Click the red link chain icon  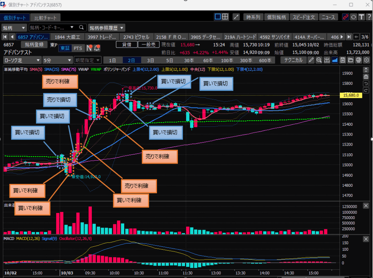click(x=345, y=17)
